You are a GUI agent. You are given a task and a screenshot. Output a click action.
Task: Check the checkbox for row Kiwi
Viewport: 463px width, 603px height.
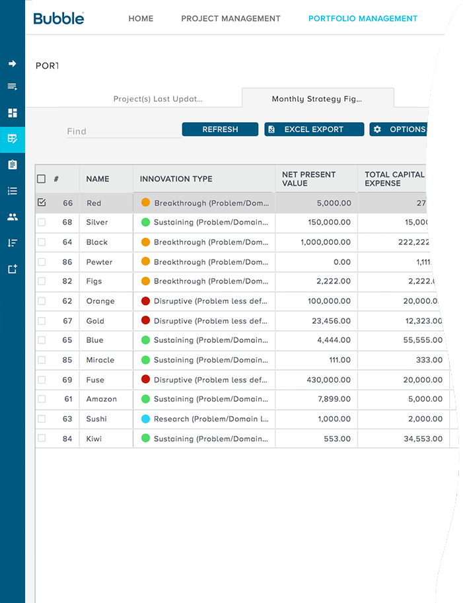pos(42,438)
